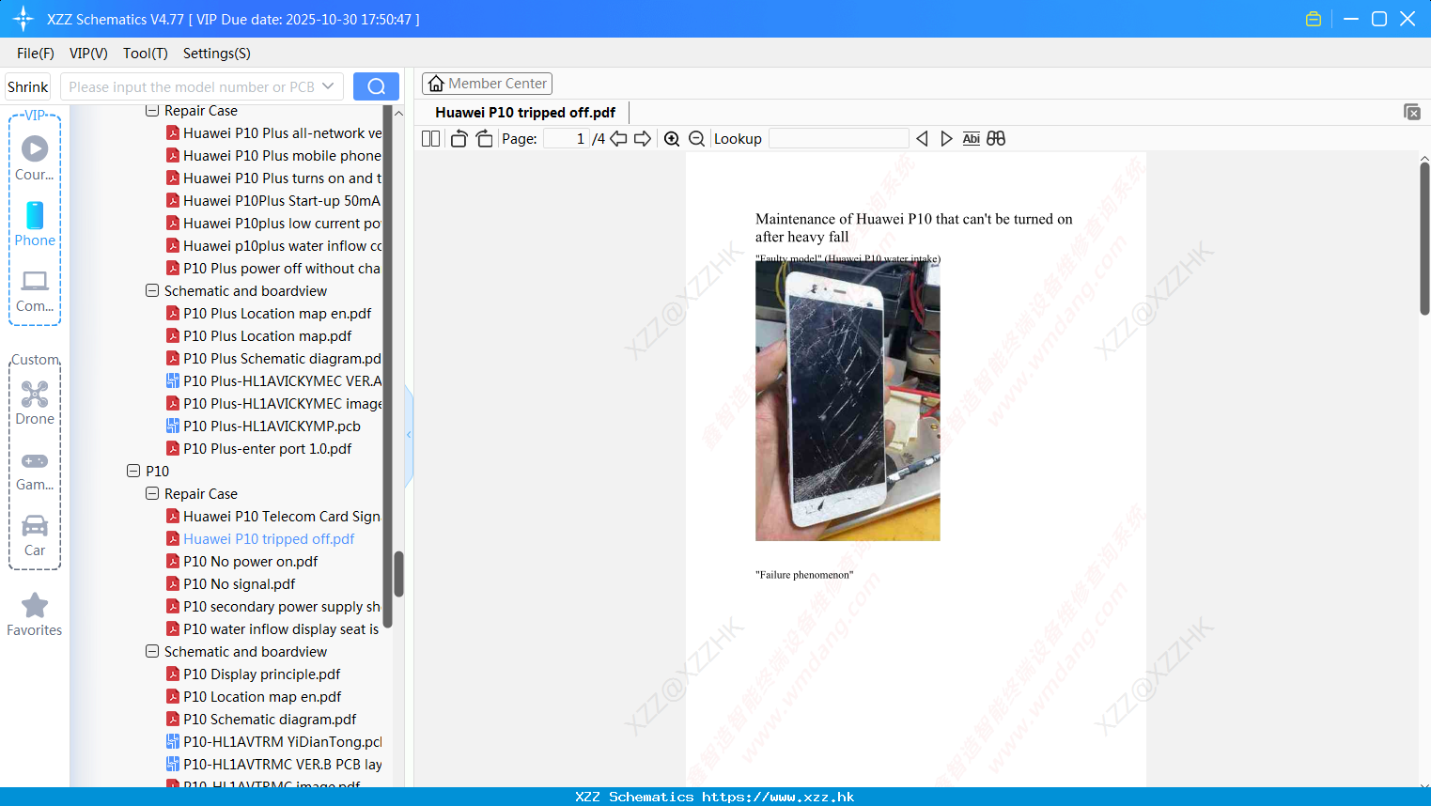Screen dimensions: 1431x806
Task: Select the Drone category
Action: (x=35, y=403)
